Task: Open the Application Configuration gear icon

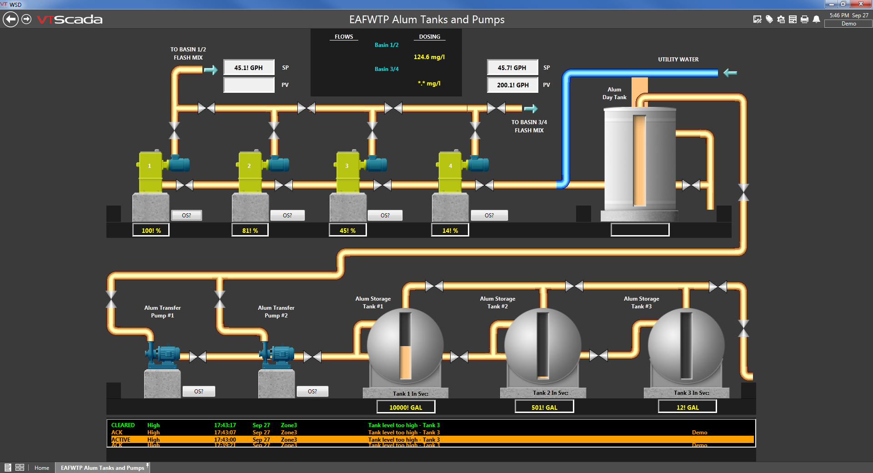Action: click(780, 20)
